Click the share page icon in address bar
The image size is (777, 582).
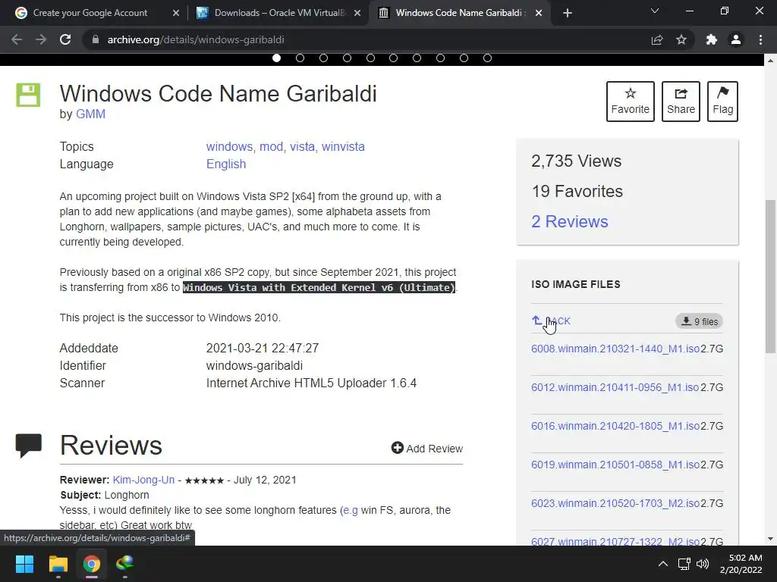657,39
